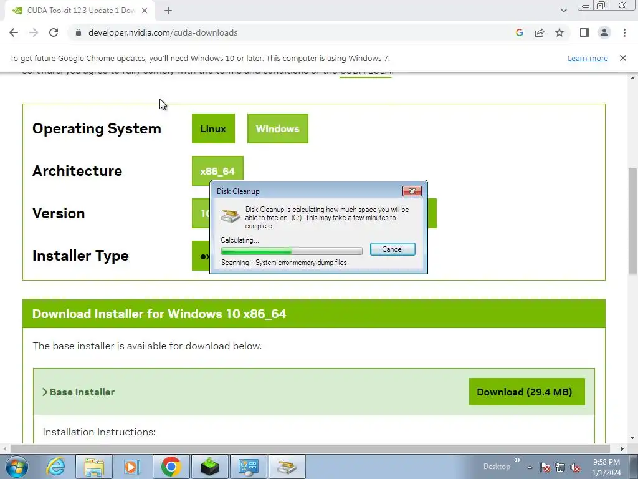Cancel the Disk Cleanup calculation
Screen dimensions: 638x479
393,249
